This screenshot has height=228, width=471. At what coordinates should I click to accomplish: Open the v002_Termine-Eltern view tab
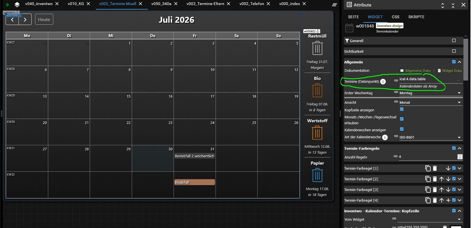205,4
